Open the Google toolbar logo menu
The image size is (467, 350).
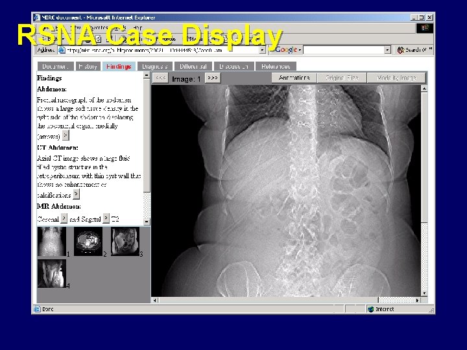point(288,50)
